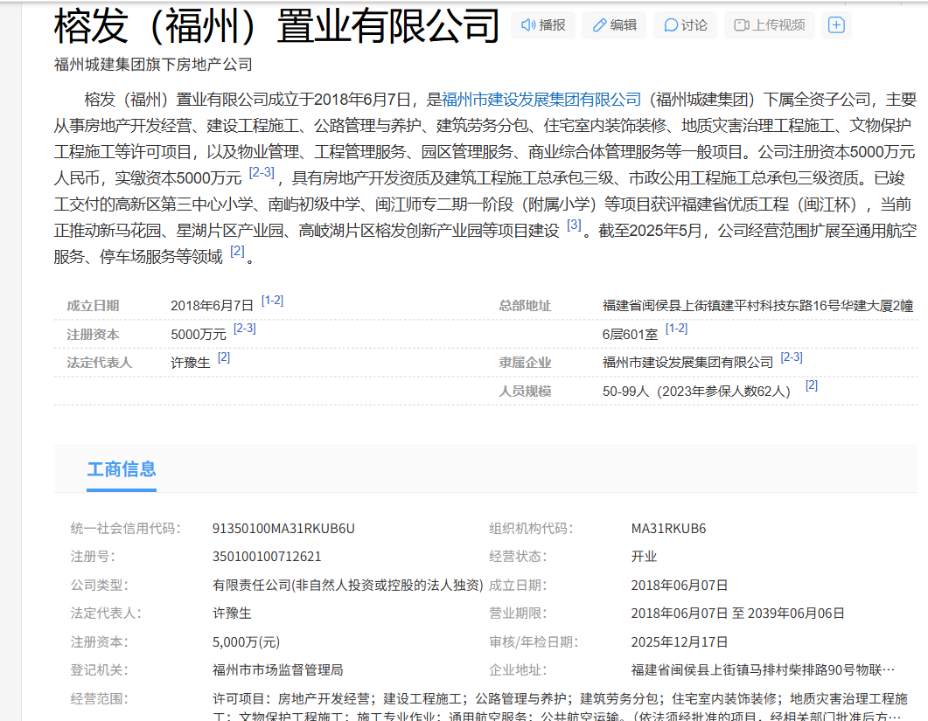
Task: Click reference [2-3] beside 隶属企业 value
Action: pyautogui.click(x=792, y=357)
